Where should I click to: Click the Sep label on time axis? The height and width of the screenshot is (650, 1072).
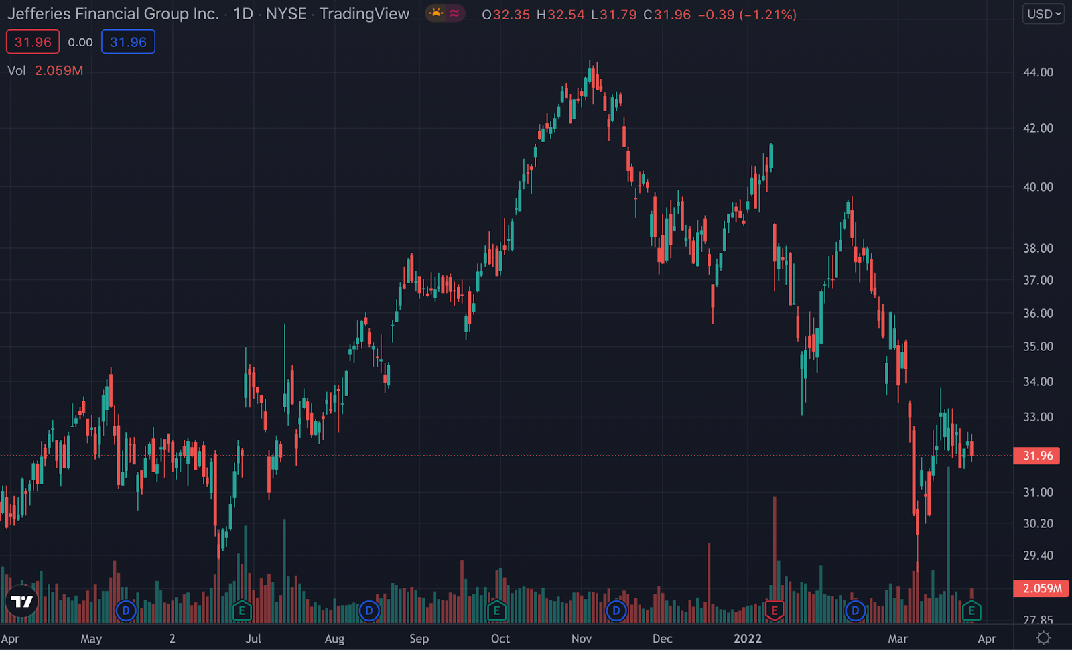pyautogui.click(x=419, y=639)
